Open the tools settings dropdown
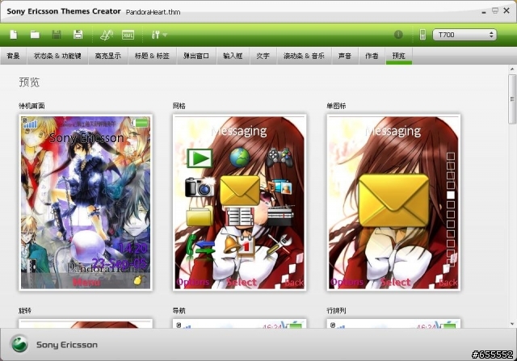The height and width of the screenshot is (361, 517). [159, 35]
